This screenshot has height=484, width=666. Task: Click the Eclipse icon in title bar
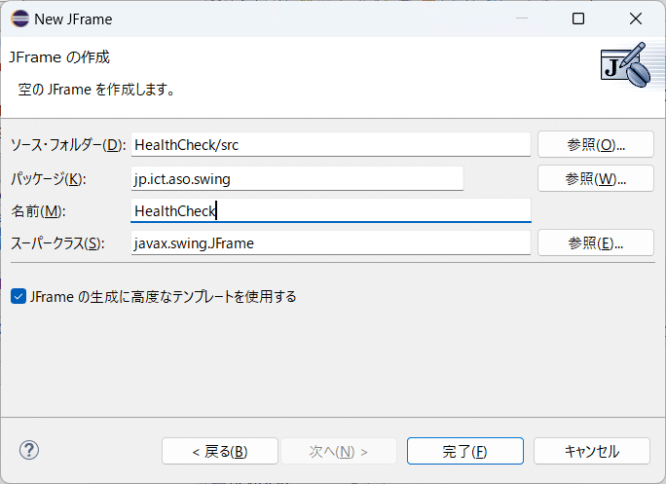tap(20, 19)
